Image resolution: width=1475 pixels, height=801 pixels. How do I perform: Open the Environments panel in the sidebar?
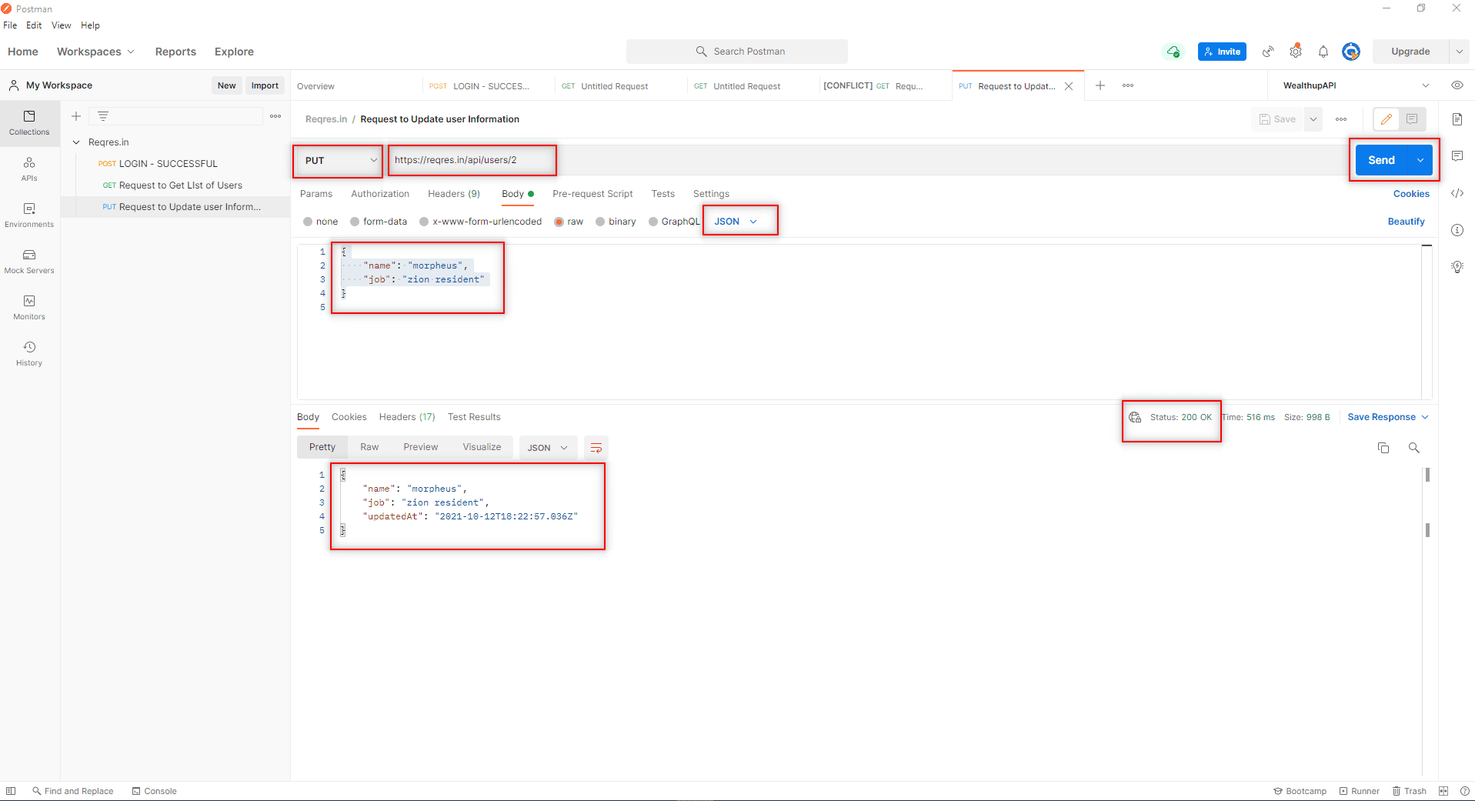click(x=28, y=215)
